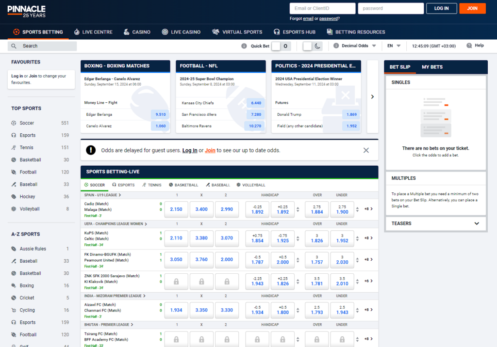
Task: Click the search magnifier icon
Action: click(x=13, y=45)
